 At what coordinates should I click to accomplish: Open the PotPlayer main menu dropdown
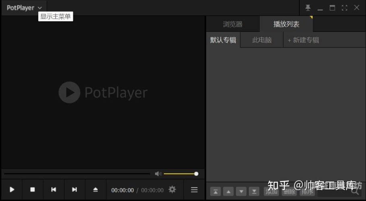tap(24, 8)
